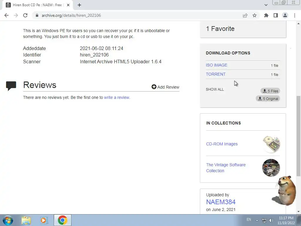Open The Vintage Software Collection link
301x226 pixels.
(226, 168)
